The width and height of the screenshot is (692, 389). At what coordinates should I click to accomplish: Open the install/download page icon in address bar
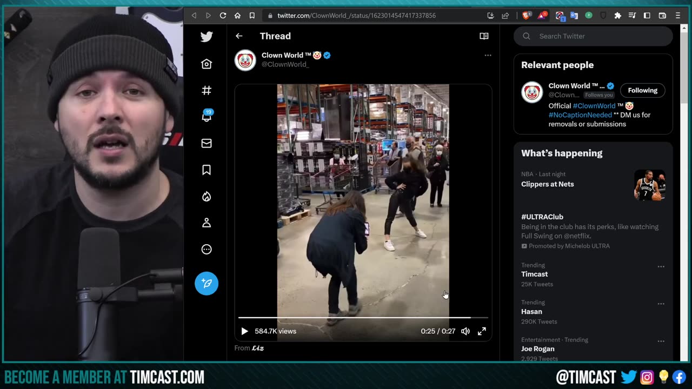point(490,16)
